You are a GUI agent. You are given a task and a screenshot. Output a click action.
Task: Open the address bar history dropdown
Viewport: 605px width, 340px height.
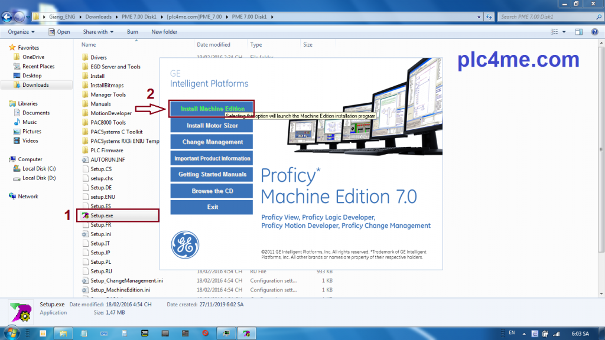pos(479,17)
